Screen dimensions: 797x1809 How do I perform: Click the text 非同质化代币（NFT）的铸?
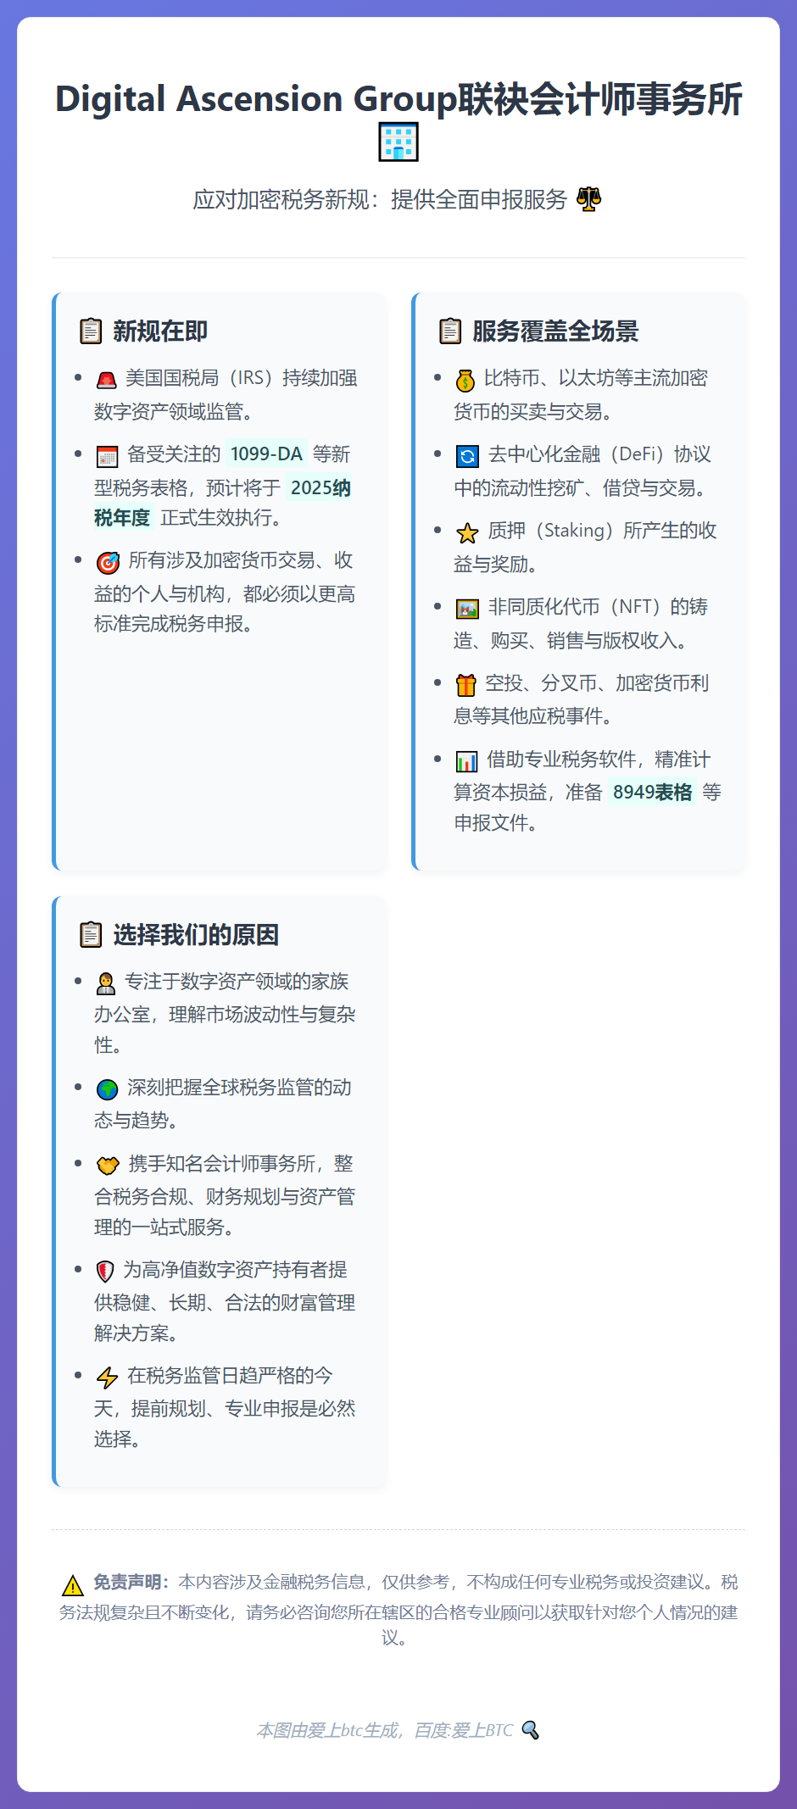click(598, 607)
